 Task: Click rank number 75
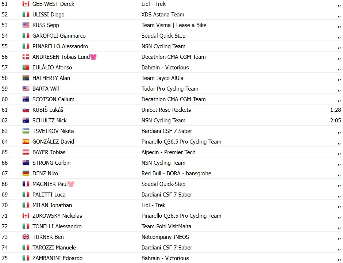5,258
